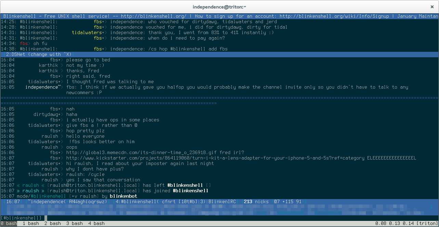
Task: Select the '2 bash' window tab
Action: [53, 224]
